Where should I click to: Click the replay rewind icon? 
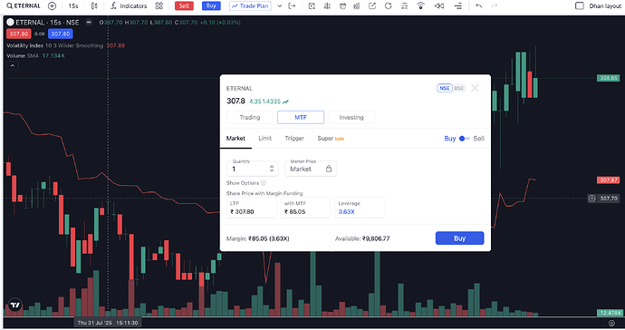tap(438, 6)
